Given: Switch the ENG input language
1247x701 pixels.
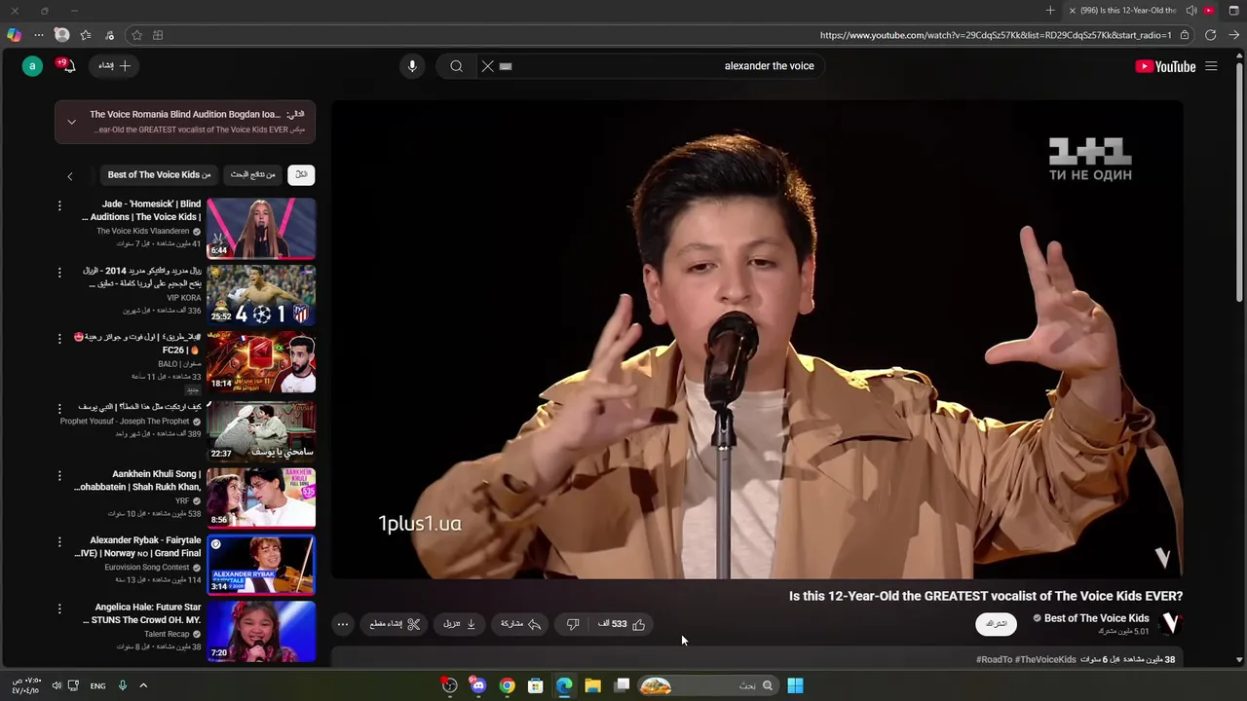Looking at the screenshot, I should tap(97, 685).
